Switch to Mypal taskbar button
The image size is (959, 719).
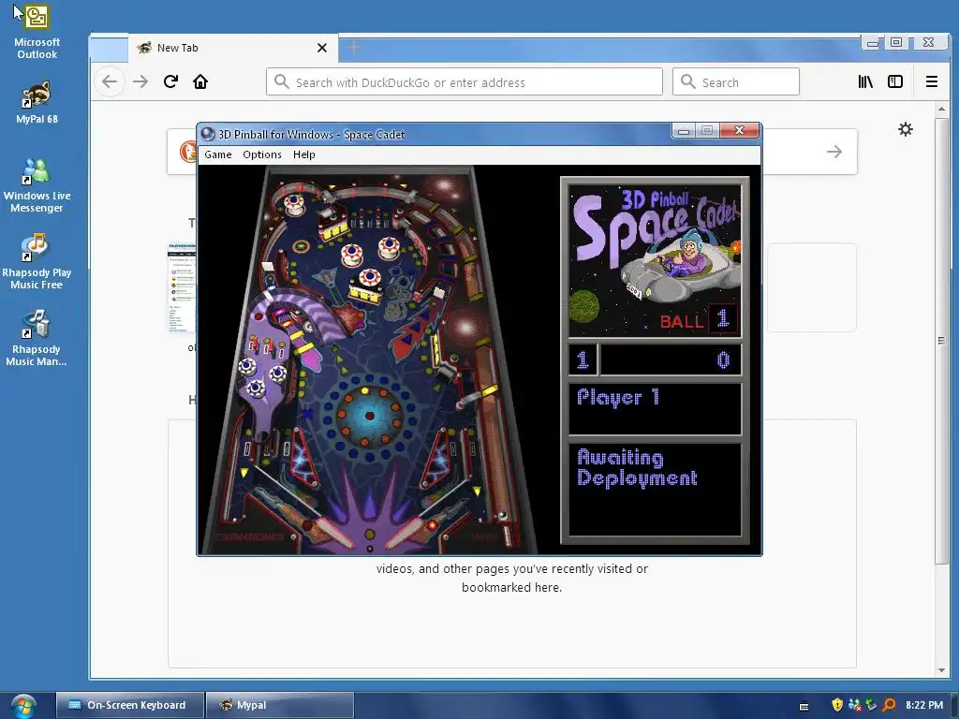[279, 705]
